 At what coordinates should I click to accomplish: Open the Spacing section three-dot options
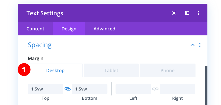point(200,45)
